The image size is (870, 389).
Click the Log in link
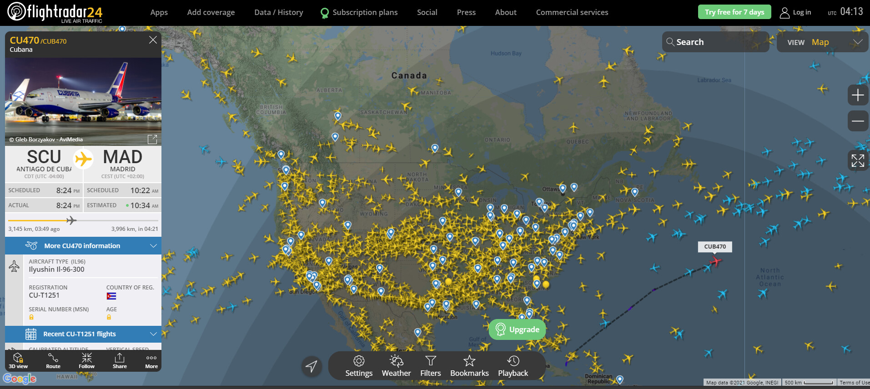802,12
